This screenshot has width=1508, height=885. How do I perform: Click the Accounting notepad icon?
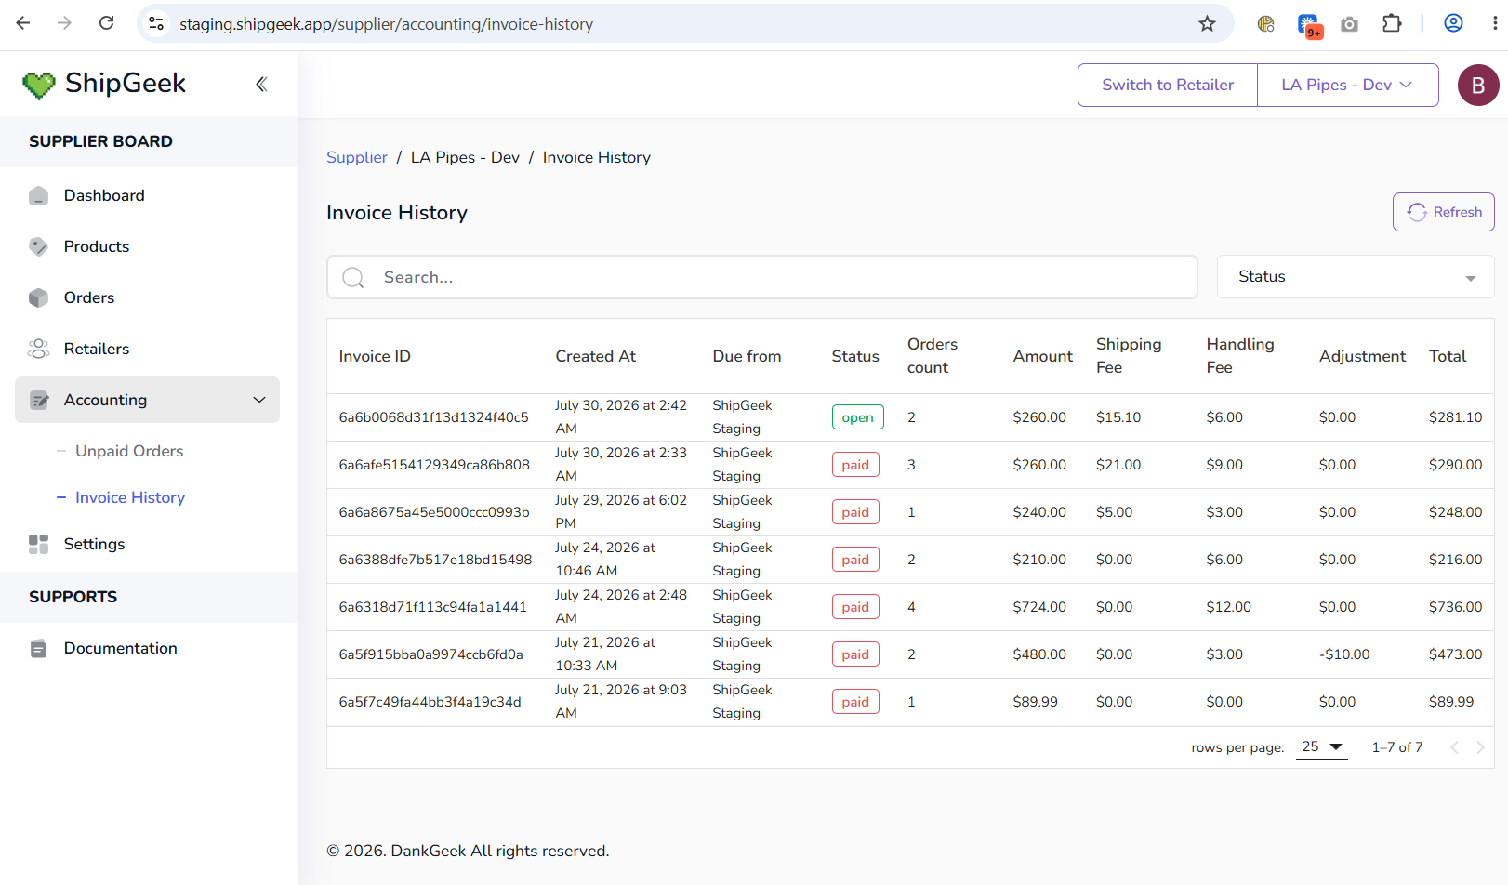38,400
